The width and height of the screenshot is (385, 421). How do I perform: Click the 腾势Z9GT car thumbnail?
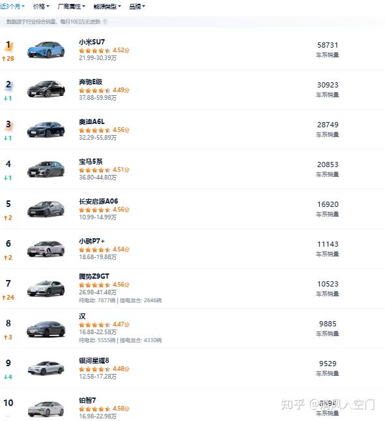tap(46, 288)
